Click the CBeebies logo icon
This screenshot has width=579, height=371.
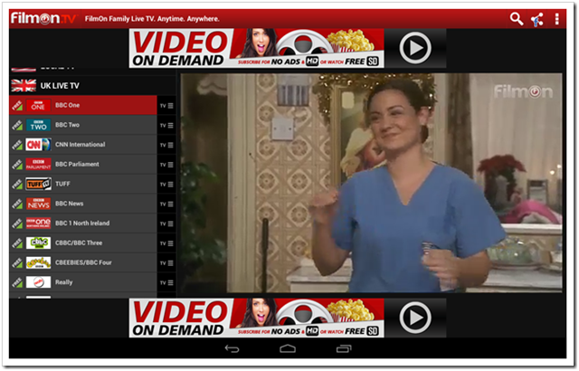click(x=38, y=262)
